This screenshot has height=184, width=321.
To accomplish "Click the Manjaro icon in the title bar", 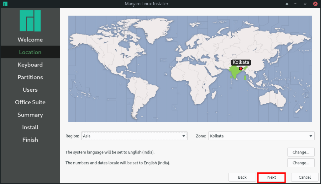I will pyautogui.click(x=5, y=4).
